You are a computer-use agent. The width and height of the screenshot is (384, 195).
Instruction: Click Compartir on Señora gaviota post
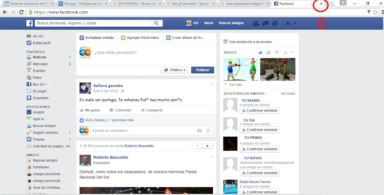coord(152,110)
